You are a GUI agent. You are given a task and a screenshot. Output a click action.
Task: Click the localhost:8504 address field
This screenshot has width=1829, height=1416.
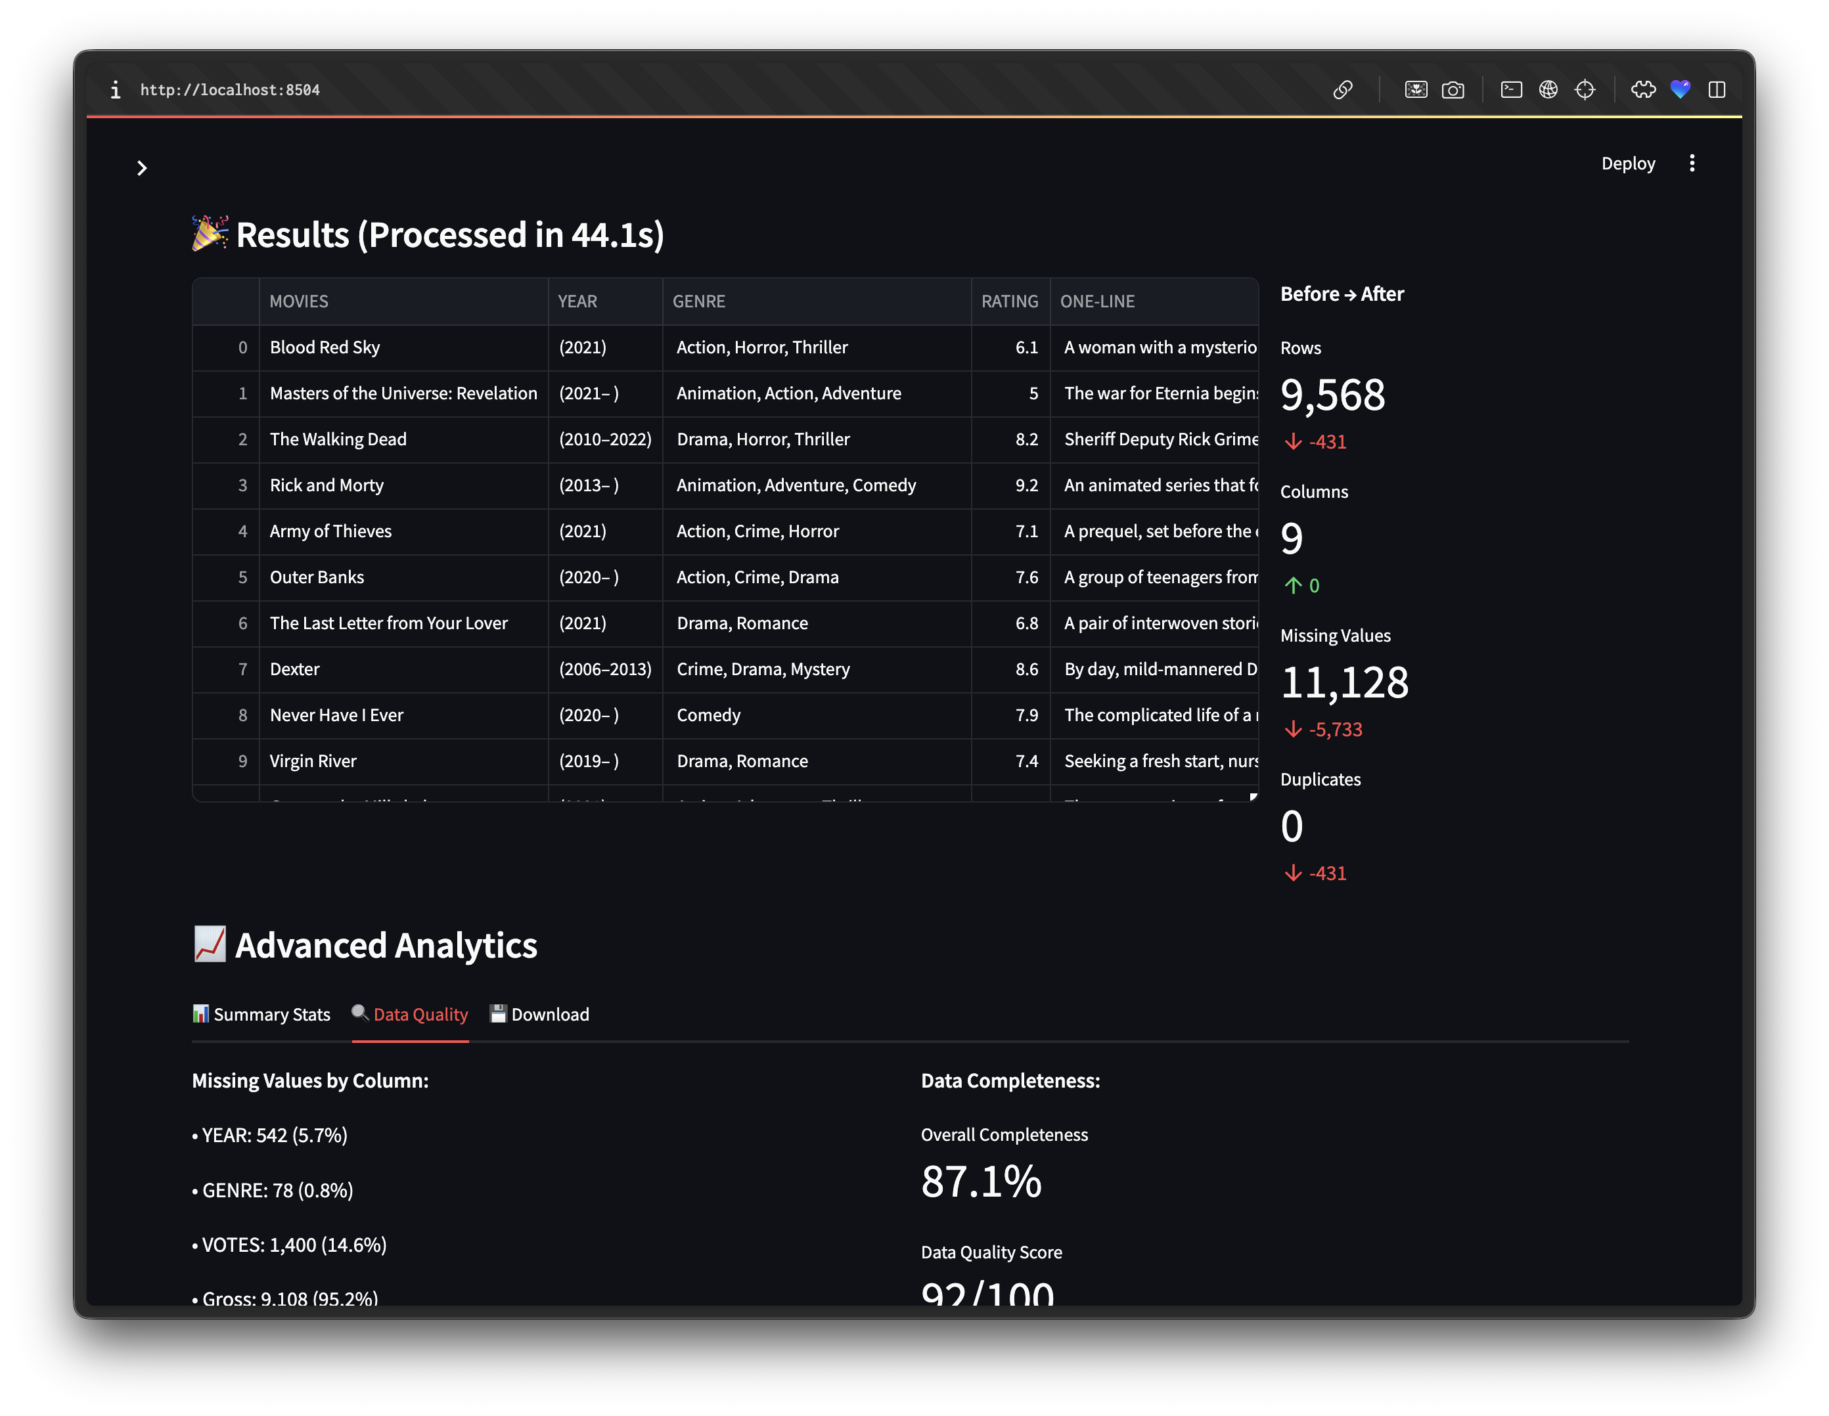coord(231,89)
